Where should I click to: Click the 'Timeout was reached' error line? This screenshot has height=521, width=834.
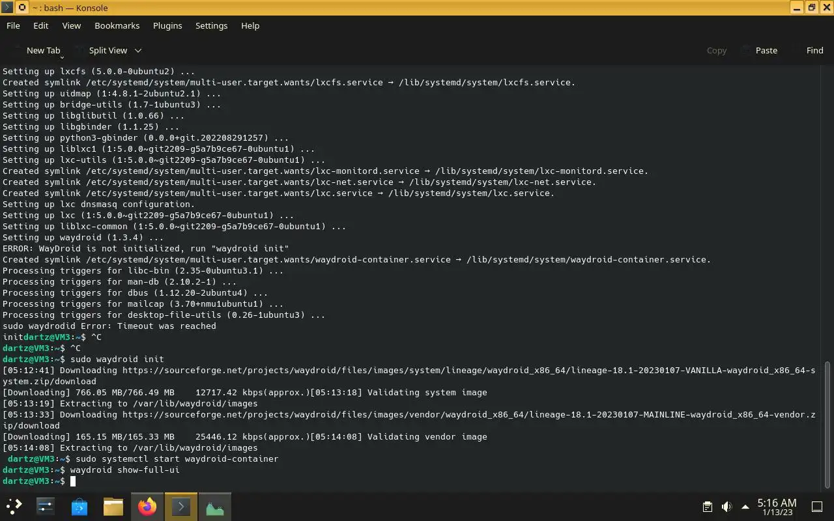(x=109, y=326)
